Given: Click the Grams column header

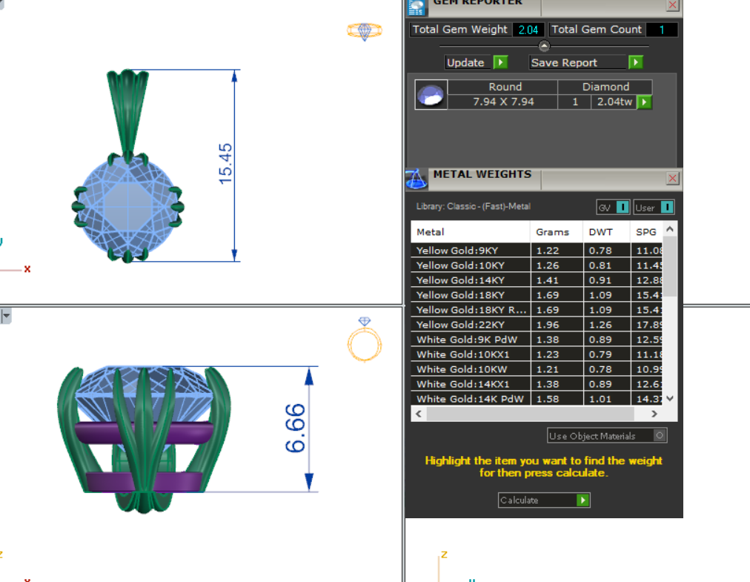Looking at the screenshot, I should [556, 232].
